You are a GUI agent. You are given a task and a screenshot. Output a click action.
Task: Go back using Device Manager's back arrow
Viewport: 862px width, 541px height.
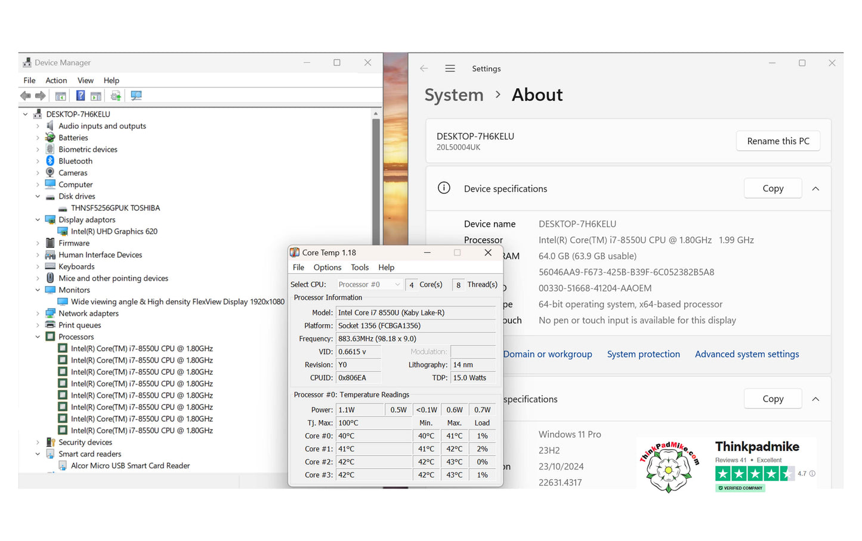[25, 96]
